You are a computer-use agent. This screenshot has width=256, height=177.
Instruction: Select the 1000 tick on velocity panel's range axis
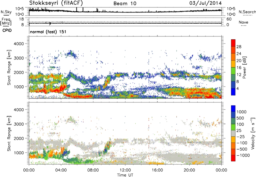(19, 153)
